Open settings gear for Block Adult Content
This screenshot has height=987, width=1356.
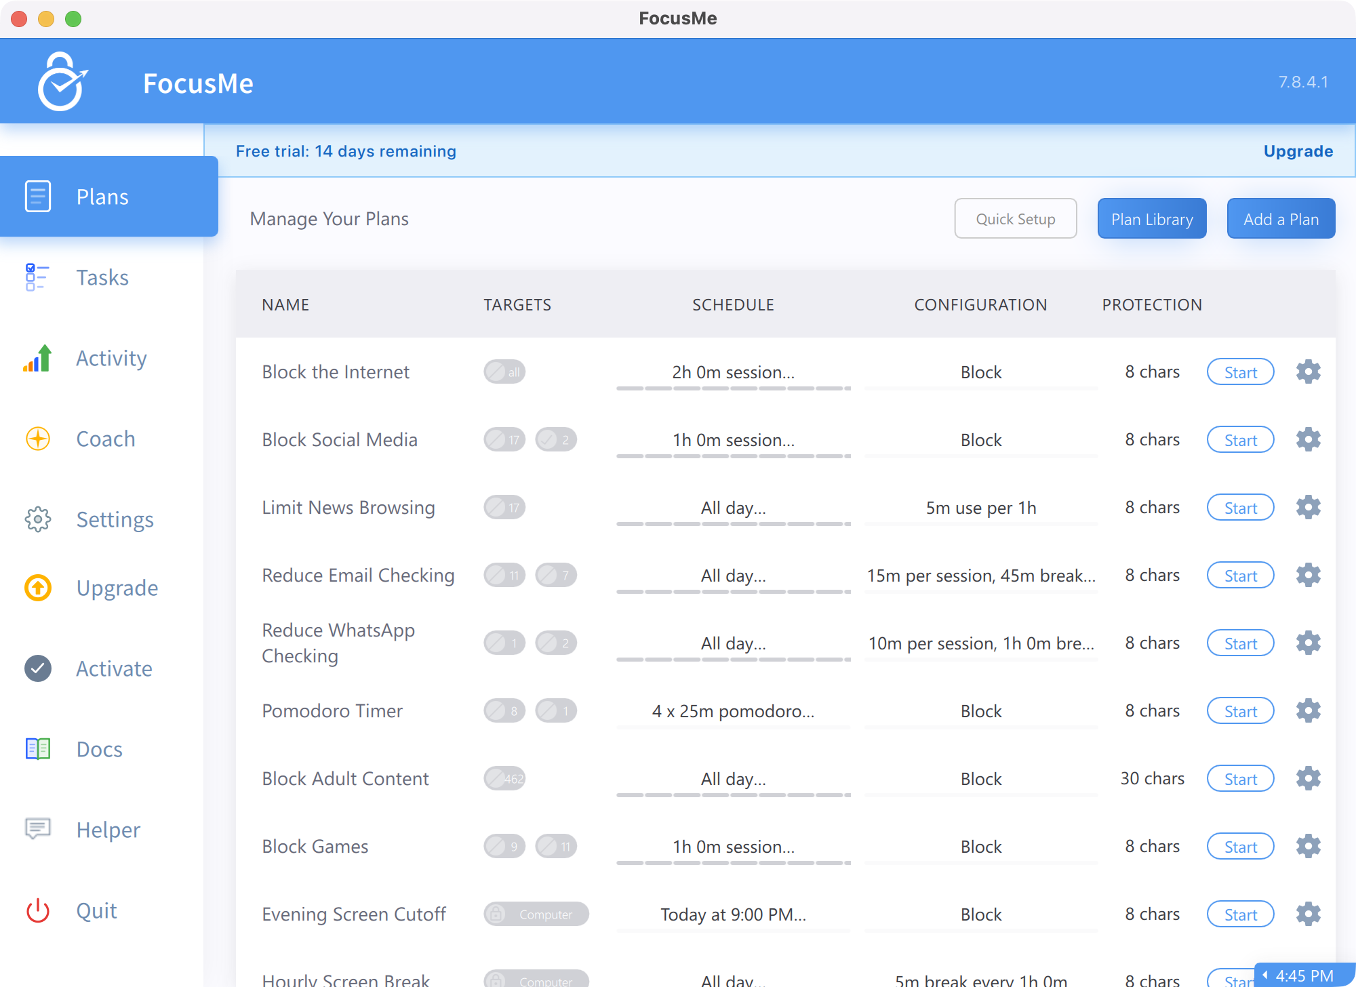click(1308, 778)
